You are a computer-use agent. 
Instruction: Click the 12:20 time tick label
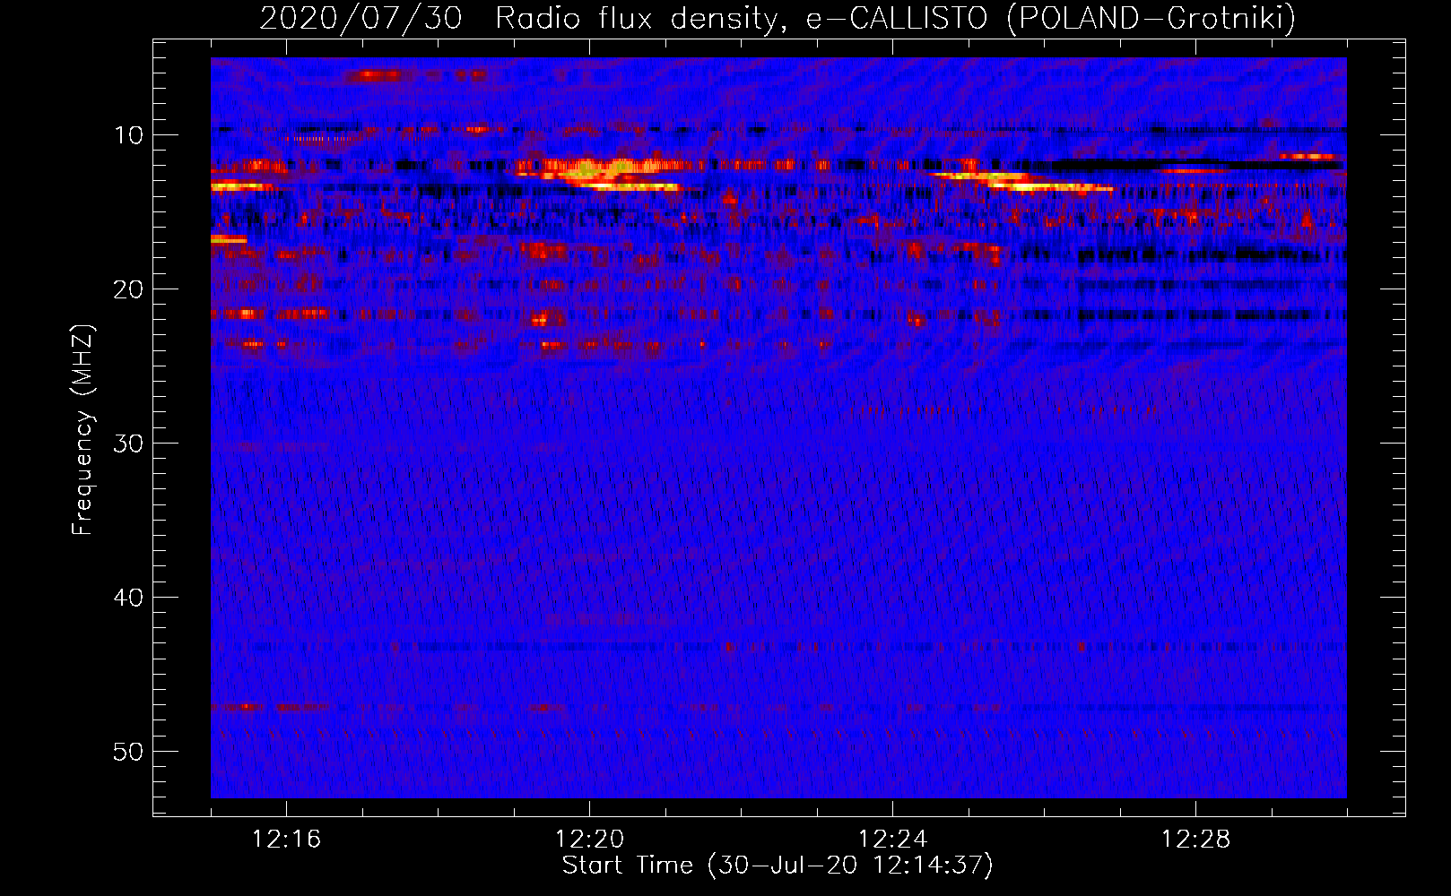[589, 840]
